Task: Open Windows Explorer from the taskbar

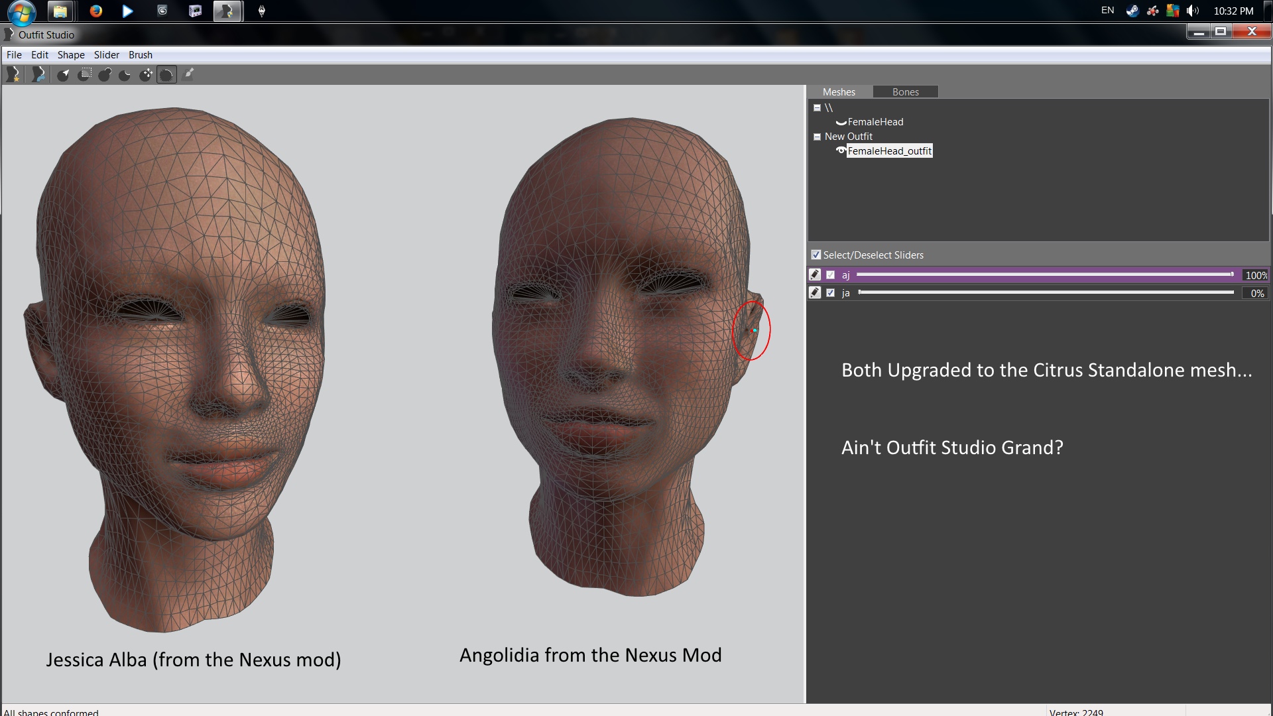Action: (x=60, y=11)
